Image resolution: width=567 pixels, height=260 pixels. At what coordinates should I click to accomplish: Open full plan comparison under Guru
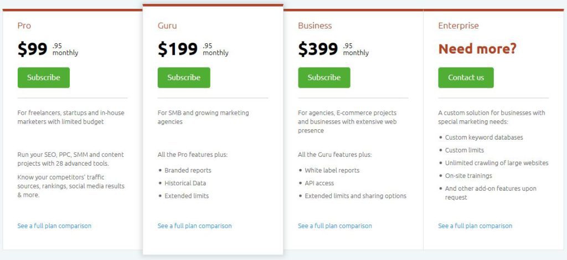point(194,226)
